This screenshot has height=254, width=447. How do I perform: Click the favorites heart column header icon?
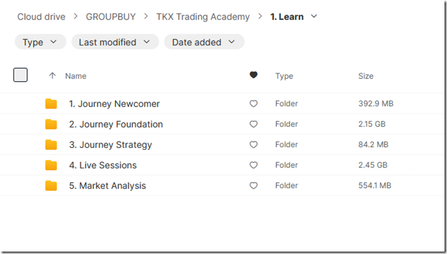pyautogui.click(x=253, y=75)
